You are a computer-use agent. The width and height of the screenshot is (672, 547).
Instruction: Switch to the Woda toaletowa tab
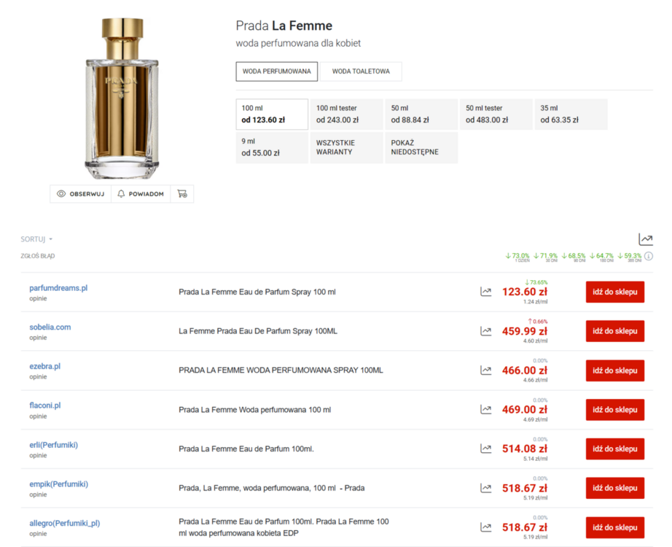click(x=361, y=71)
